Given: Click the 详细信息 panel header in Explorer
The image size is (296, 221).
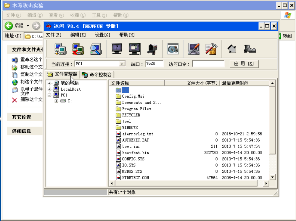Looking at the screenshot, I should (x=25, y=131).
